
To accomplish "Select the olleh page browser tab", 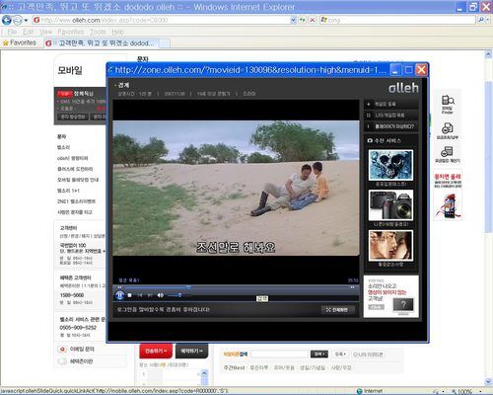I will click(x=101, y=43).
